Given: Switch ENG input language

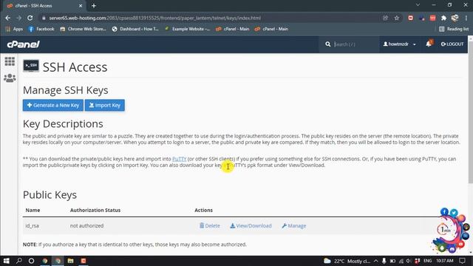Looking at the screenshot, I should point(427,261).
